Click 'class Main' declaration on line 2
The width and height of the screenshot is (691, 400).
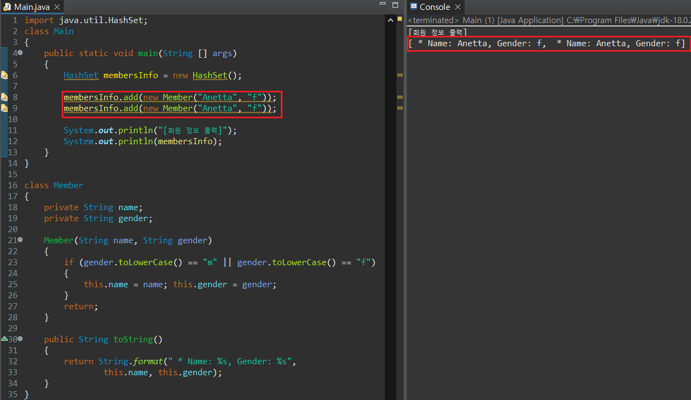click(x=49, y=31)
